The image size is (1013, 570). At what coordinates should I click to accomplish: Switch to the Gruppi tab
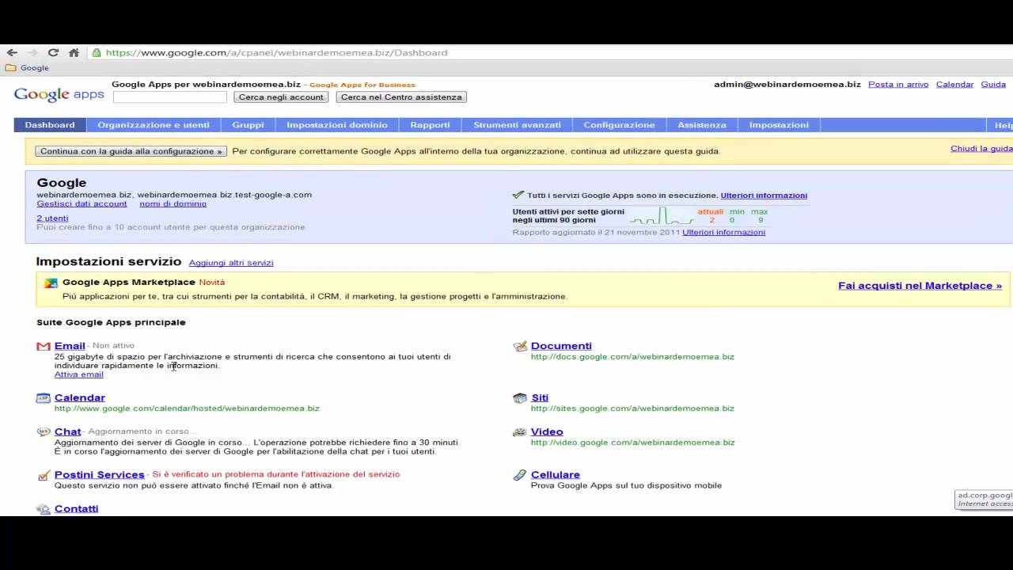click(248, 125)
